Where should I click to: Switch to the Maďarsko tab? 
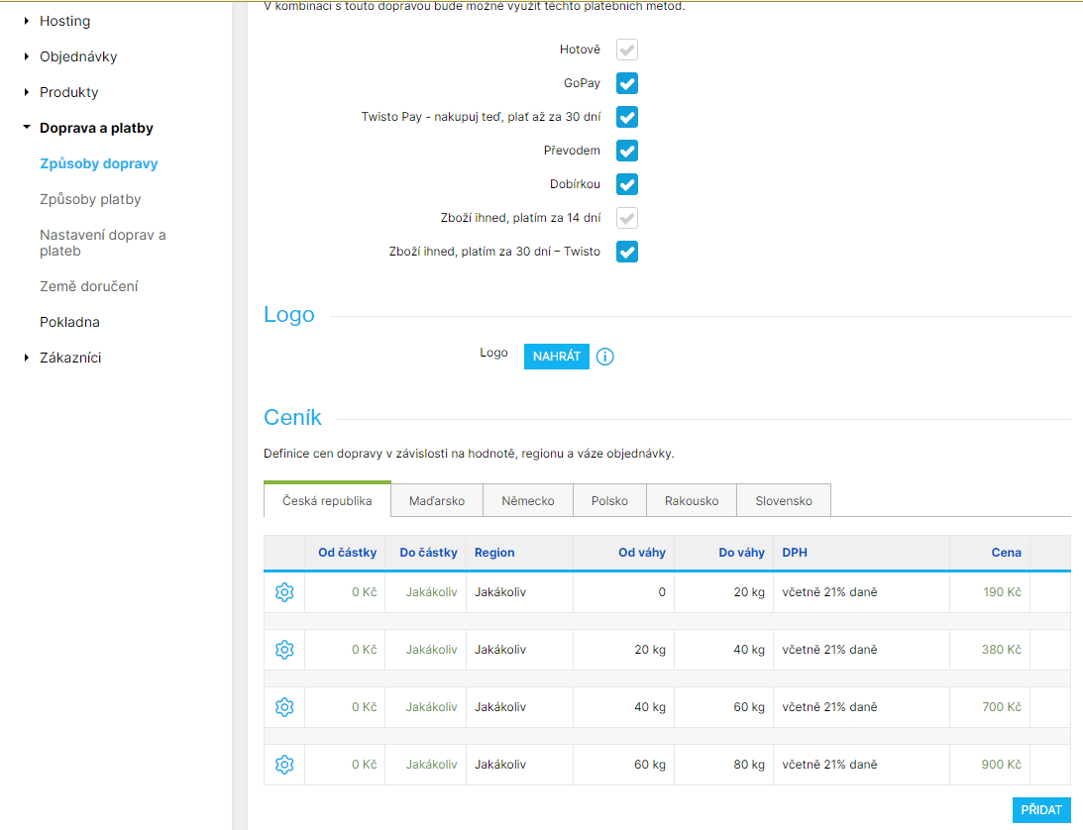click(437, 500)
